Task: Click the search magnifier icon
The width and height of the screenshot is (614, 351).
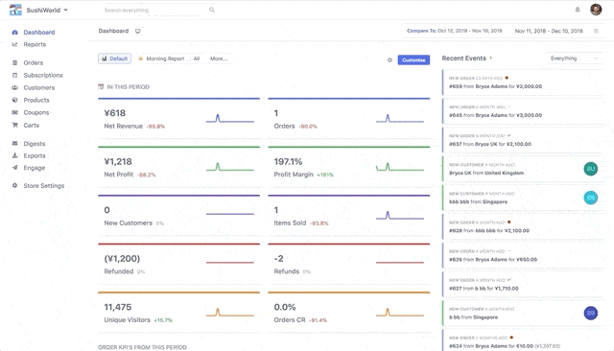Action: [x=212, y=10]
